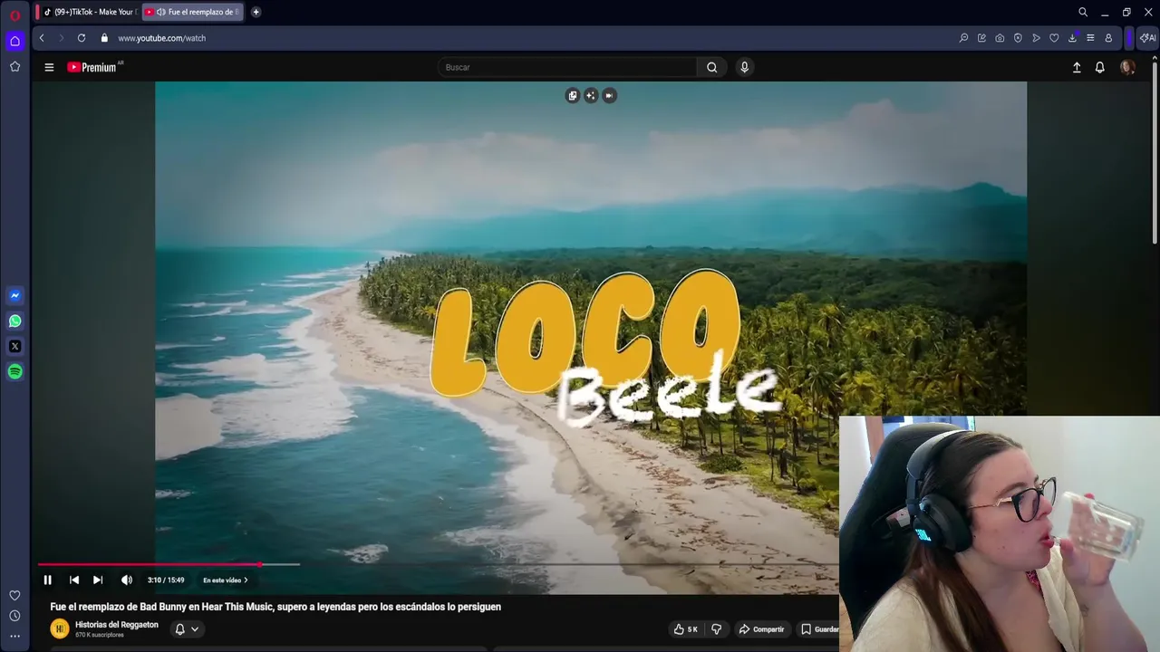Open YouTube notifications bell

(1099, 67)
